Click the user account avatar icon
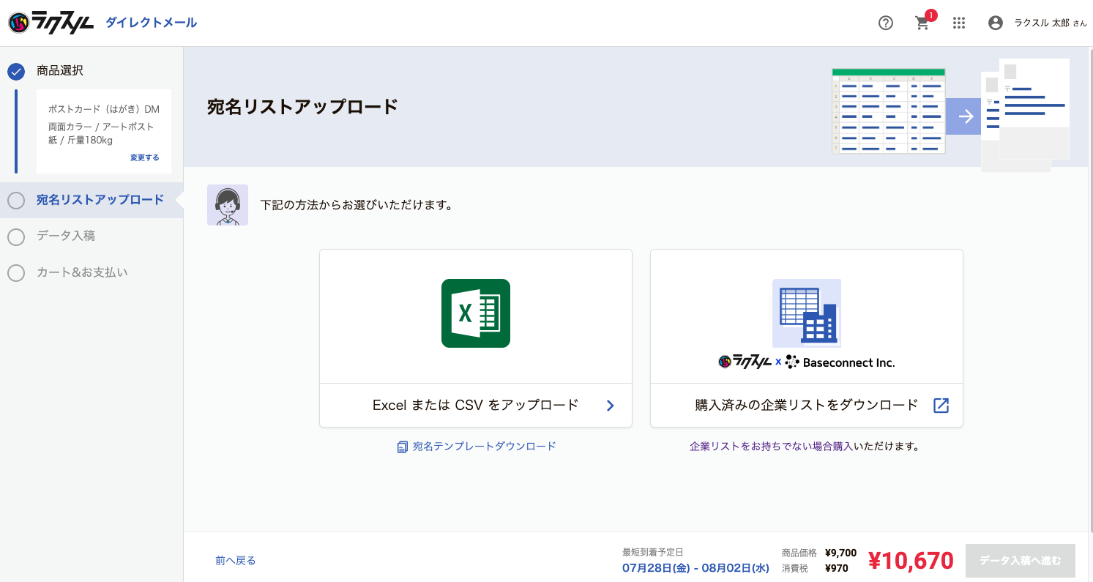The image size is (1093, 582). (x=996, y=23)
